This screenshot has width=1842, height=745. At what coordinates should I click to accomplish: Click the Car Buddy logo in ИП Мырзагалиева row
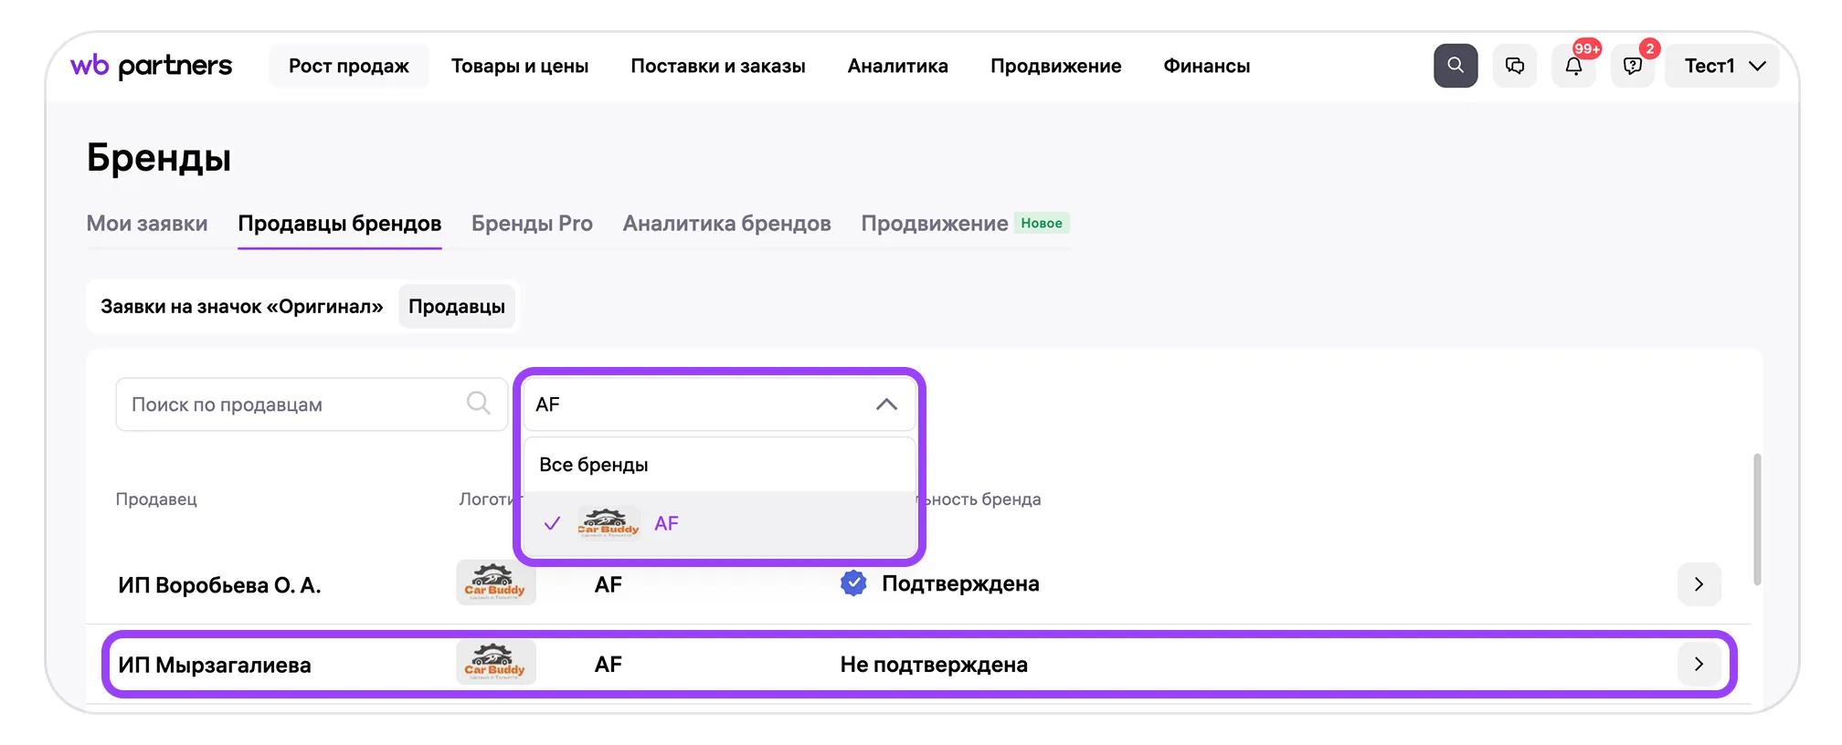495,664
